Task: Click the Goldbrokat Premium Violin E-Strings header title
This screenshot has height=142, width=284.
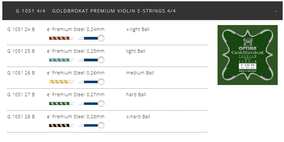Action: pyautogui.click(x=114, y=11)
